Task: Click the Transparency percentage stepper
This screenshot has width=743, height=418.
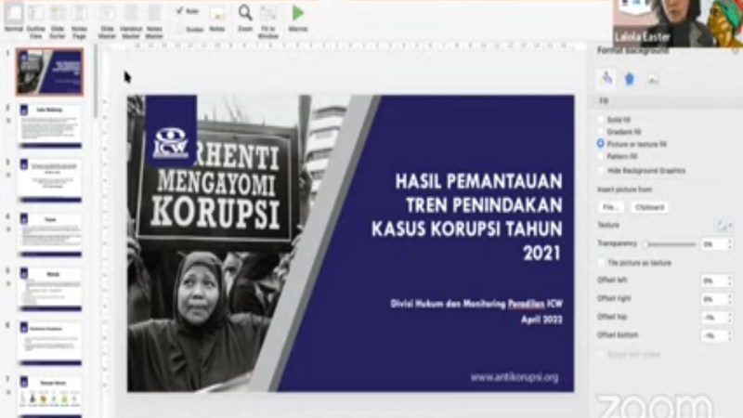Action: [729, 243]
